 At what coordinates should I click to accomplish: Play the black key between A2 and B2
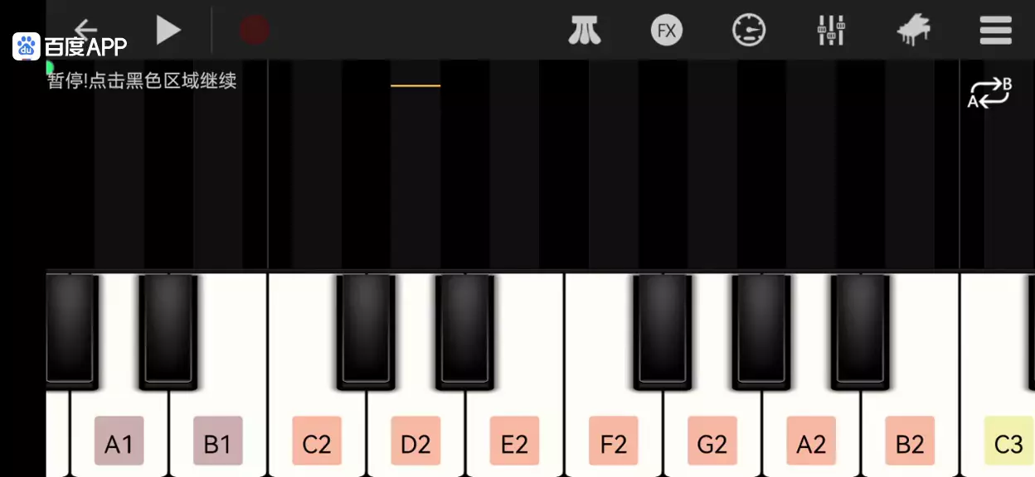tap(861, 331)
